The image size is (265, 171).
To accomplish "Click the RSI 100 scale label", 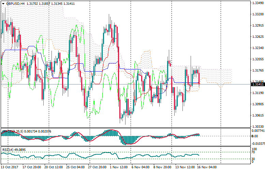I will click(x=254, y=149).
